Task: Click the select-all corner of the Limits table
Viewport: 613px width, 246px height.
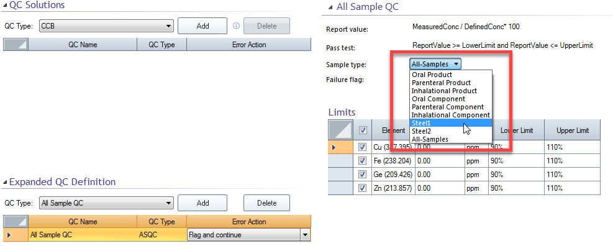Action: (342, 130)
